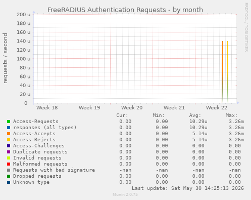Viewport: 251px width, 200px height.
Task: Select the 'Malformed requests' legend label
Action: point(40,164)
